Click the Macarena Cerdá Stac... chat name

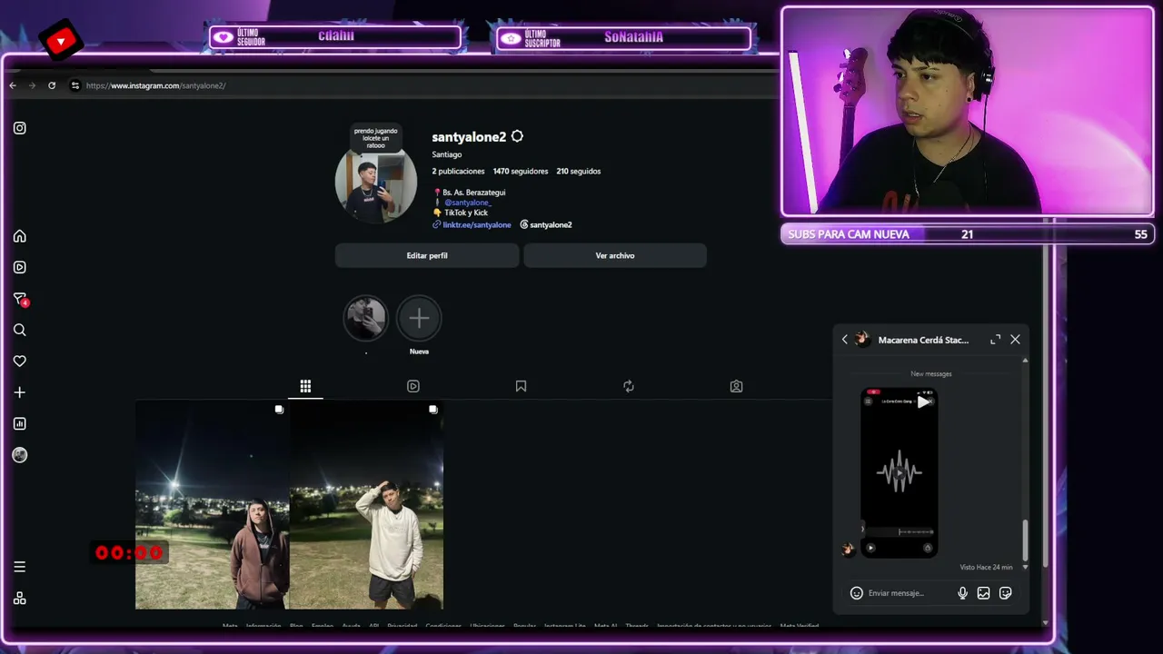click(x=923, y=340)
